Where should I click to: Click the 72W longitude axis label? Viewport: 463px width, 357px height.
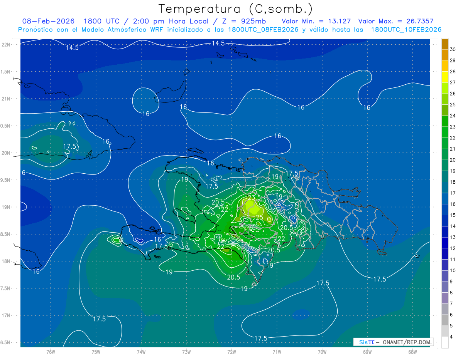pyautogui.click(x=231, y=352)
